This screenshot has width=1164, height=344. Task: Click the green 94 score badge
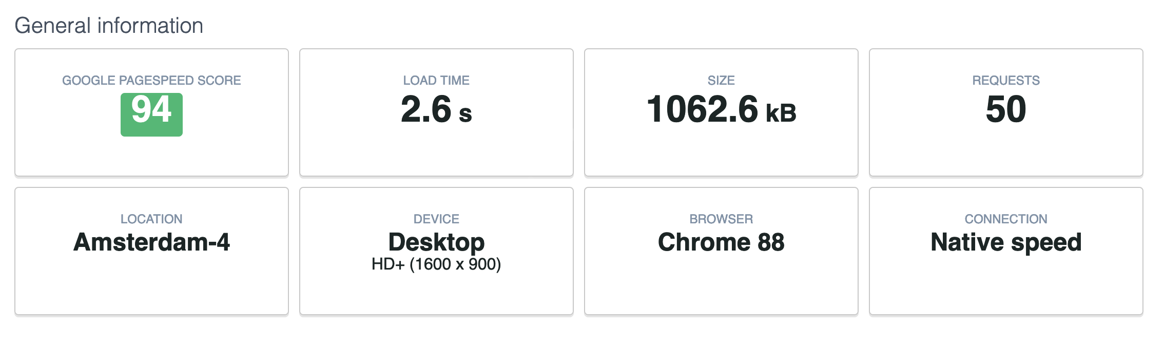click(x=151, y=114)
